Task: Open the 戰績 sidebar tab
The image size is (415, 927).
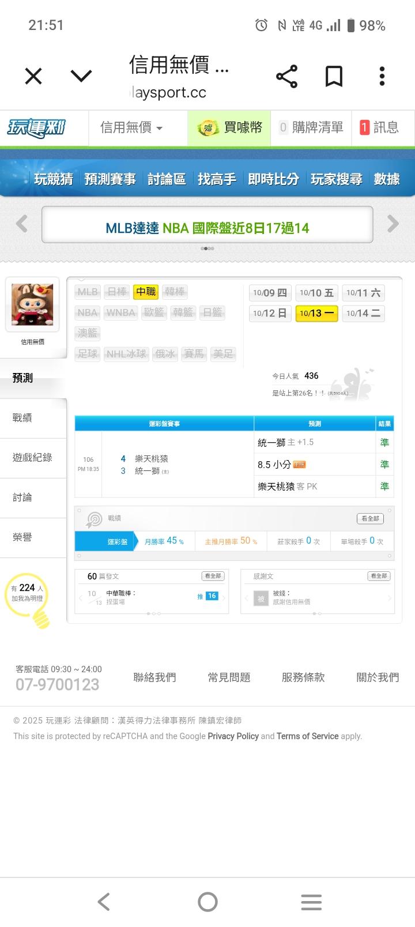Action: point(23,418)
